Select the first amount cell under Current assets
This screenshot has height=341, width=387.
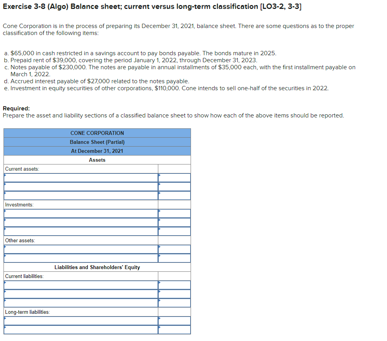coord(174,177)
